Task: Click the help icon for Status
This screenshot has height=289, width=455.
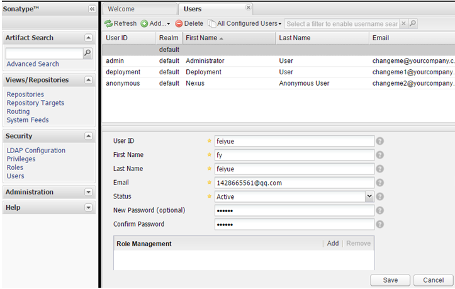Action: [380, 196]
